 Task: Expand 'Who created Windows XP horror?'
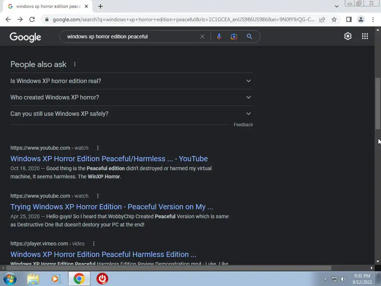pos(132,97)
